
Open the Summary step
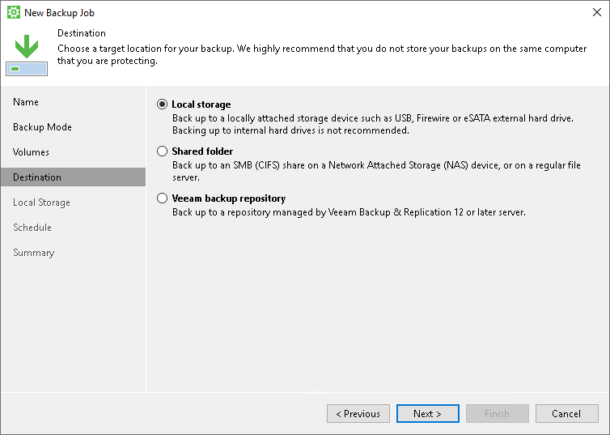(x=34, y=253)
